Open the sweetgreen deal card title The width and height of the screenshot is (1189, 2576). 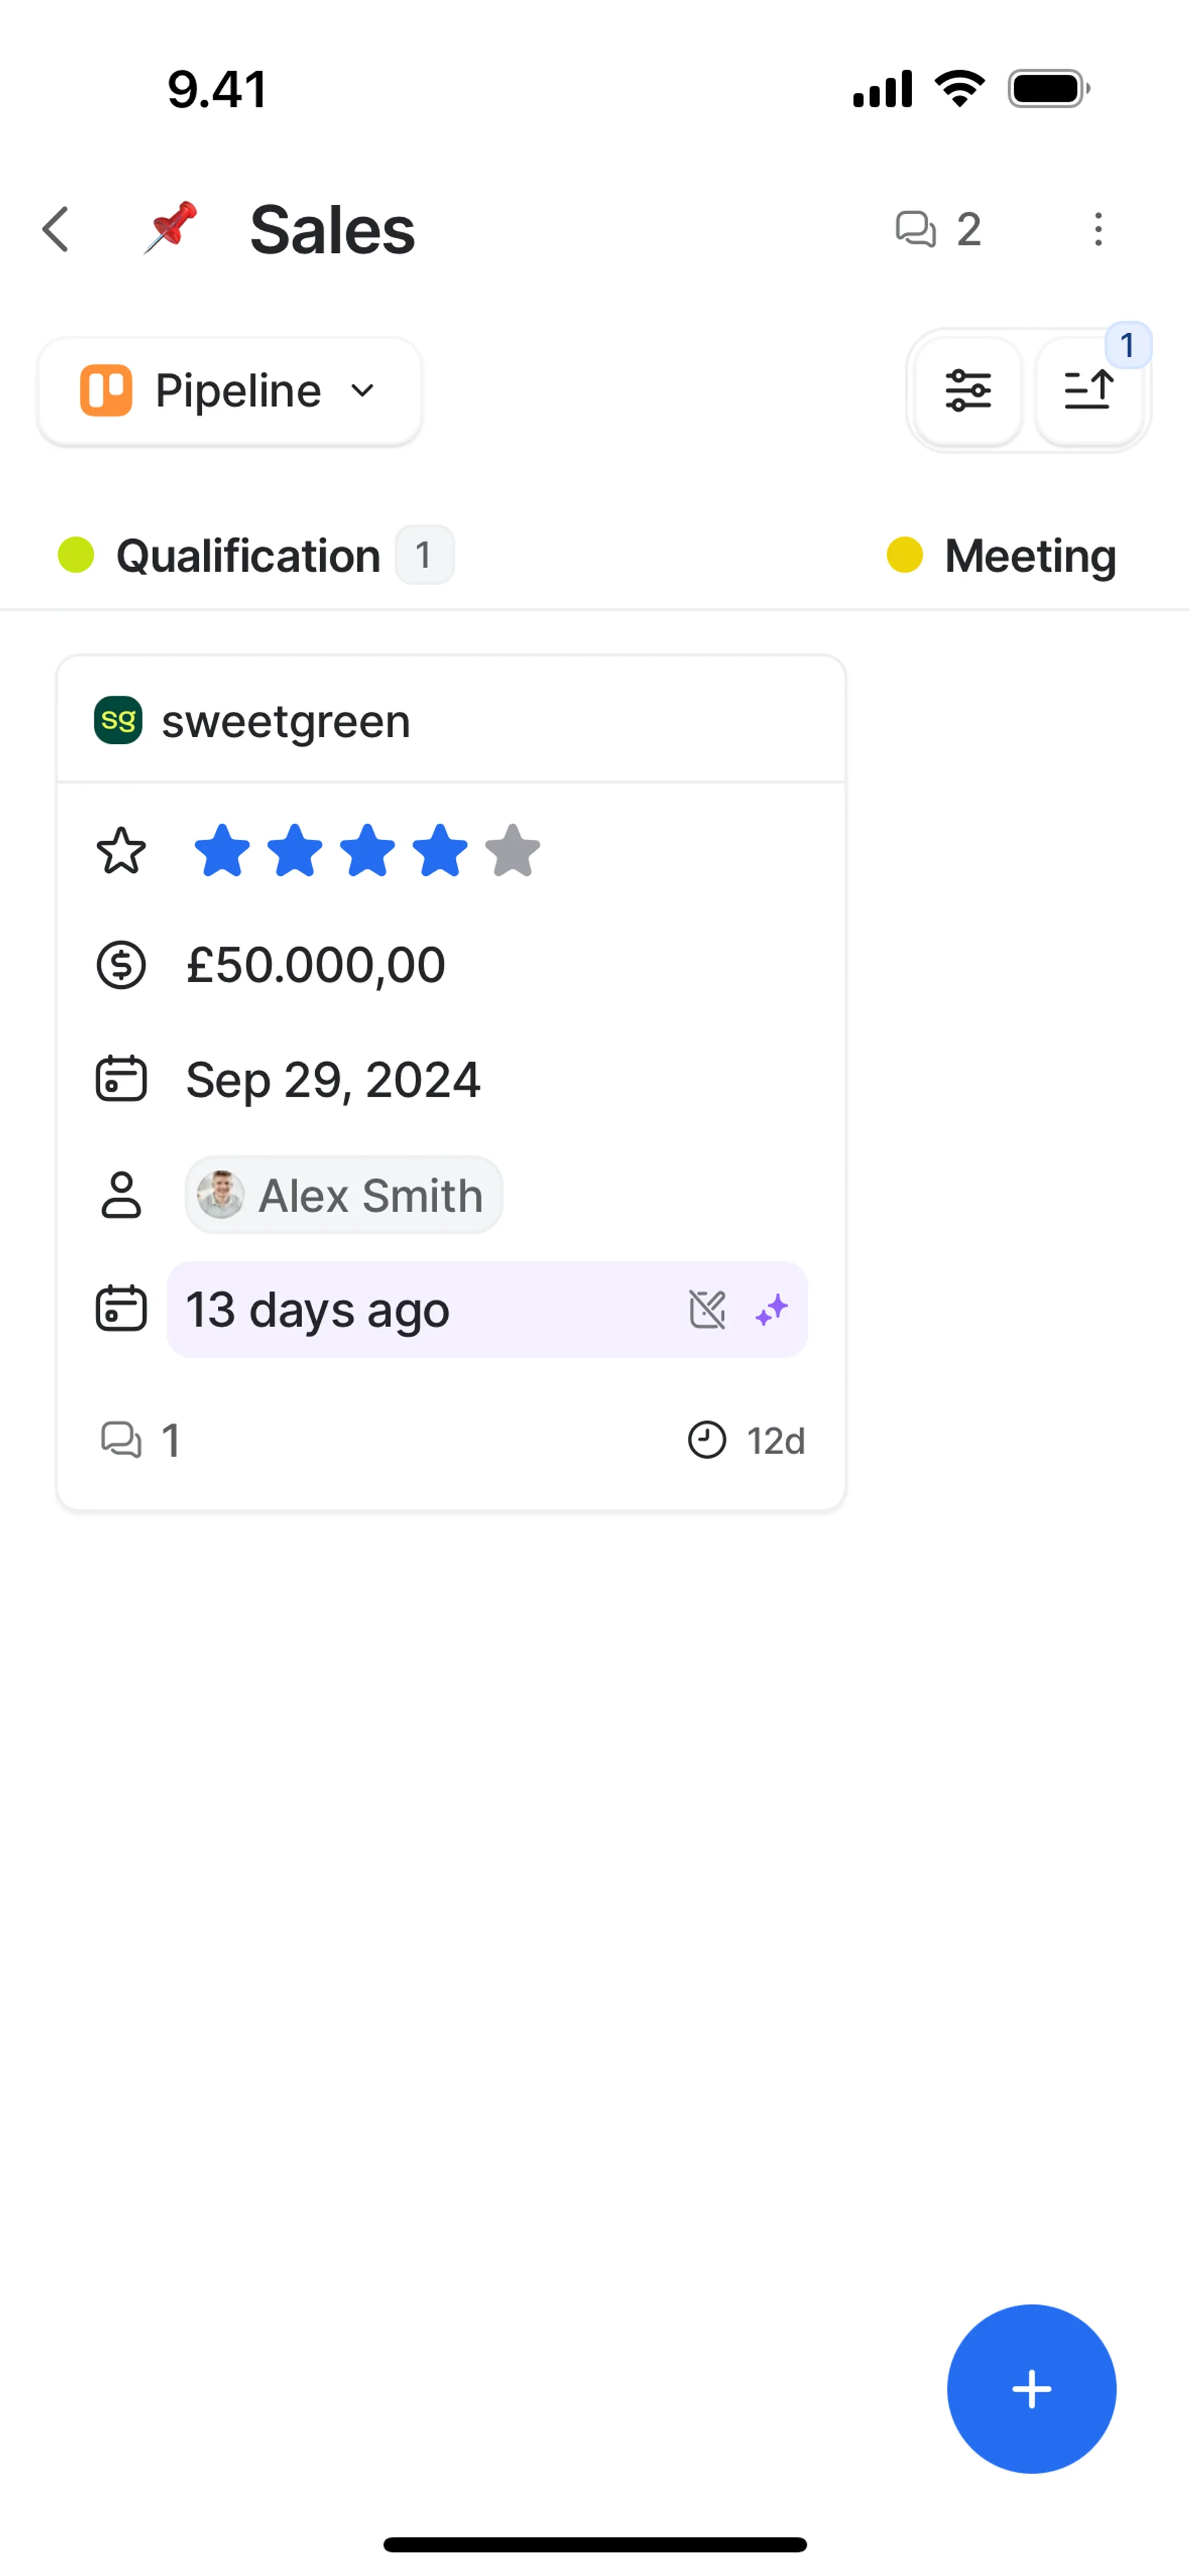point(286,721)
